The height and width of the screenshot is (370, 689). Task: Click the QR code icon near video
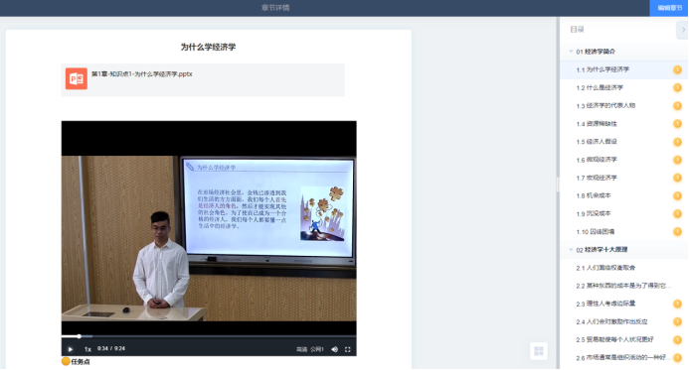[x=539, y=351]
